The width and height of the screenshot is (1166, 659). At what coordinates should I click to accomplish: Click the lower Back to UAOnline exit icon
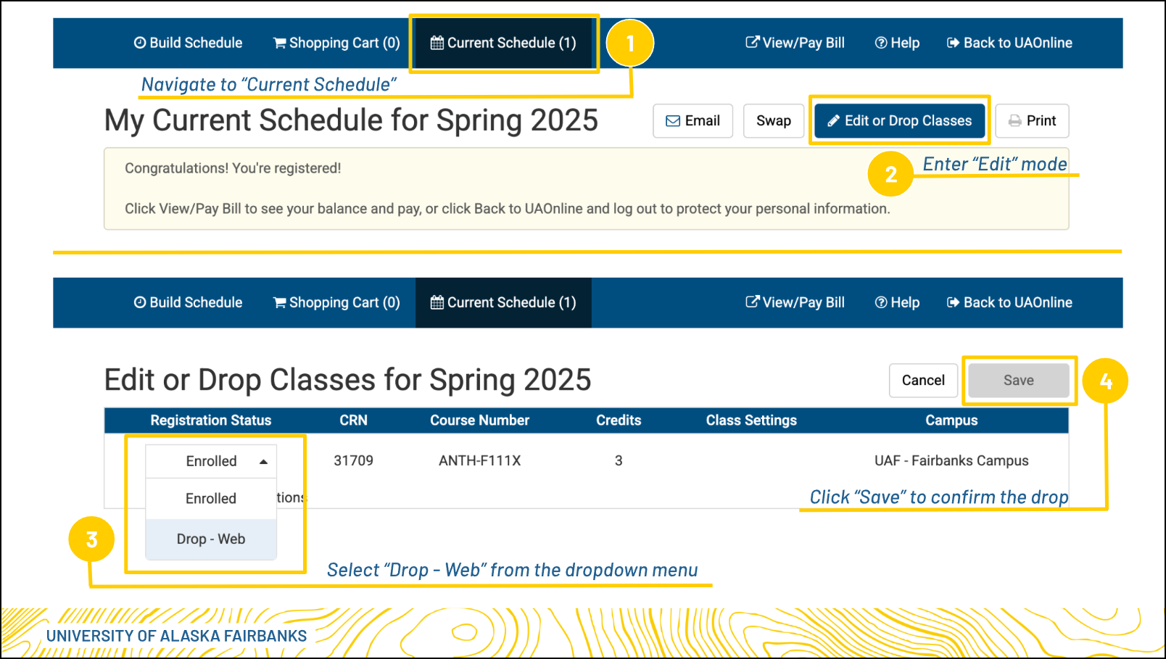click(953, 302)
